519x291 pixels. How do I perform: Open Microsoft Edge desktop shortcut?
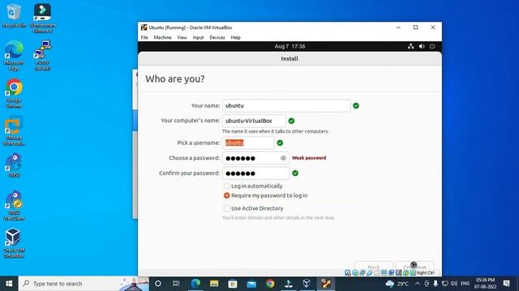coord(14,56)
